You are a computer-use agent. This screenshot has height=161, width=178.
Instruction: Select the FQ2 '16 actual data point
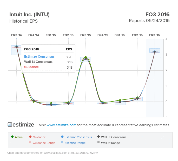137,98
